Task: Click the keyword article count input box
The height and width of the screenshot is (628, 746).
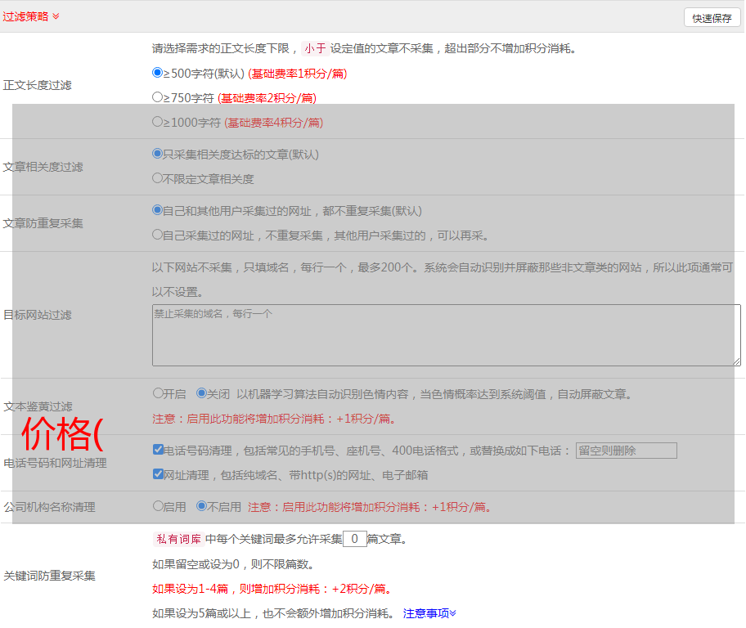Action: 354,539
